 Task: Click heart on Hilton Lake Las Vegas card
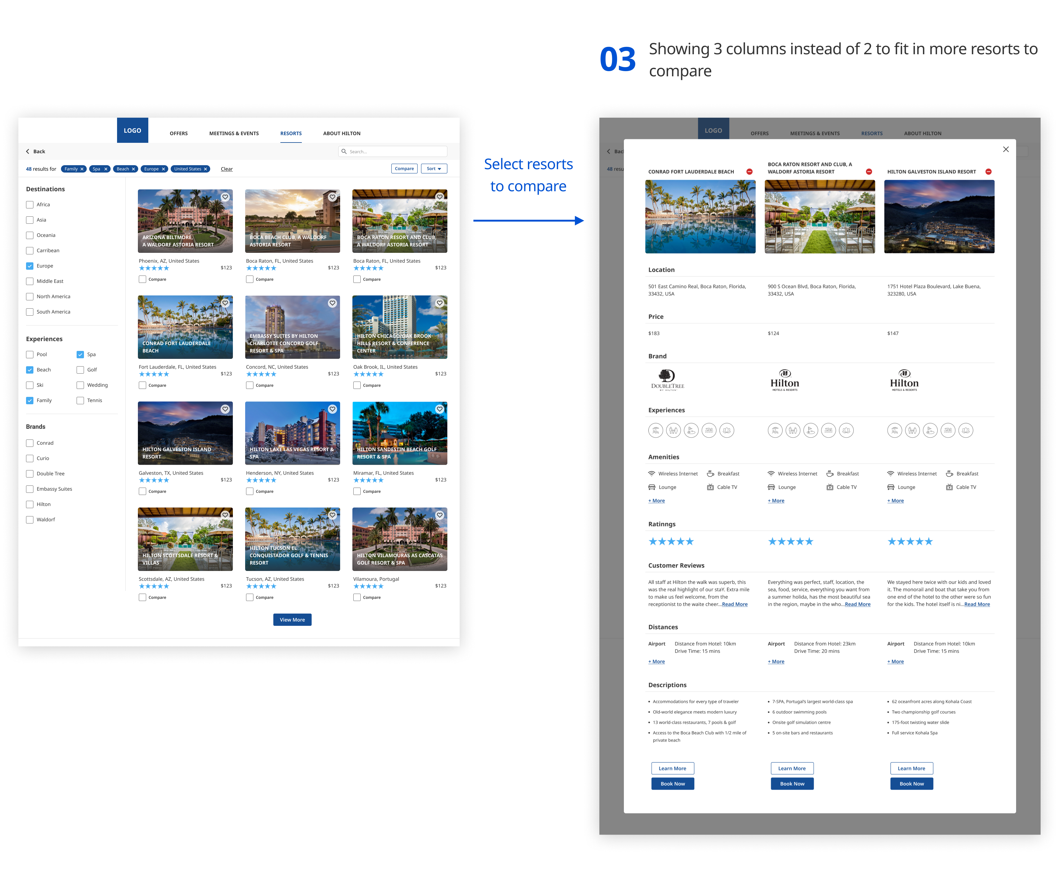click(x=332, y=409)
